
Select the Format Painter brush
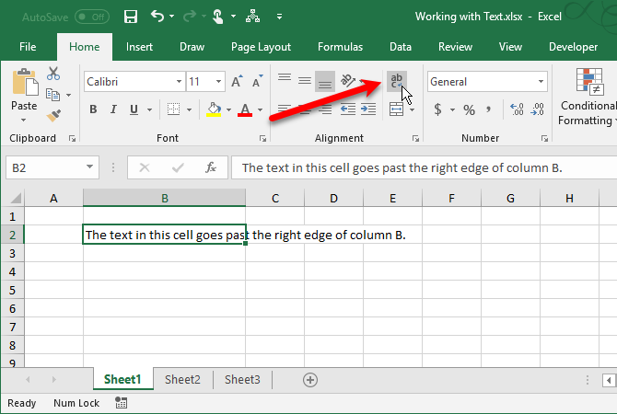coord(52,114)
